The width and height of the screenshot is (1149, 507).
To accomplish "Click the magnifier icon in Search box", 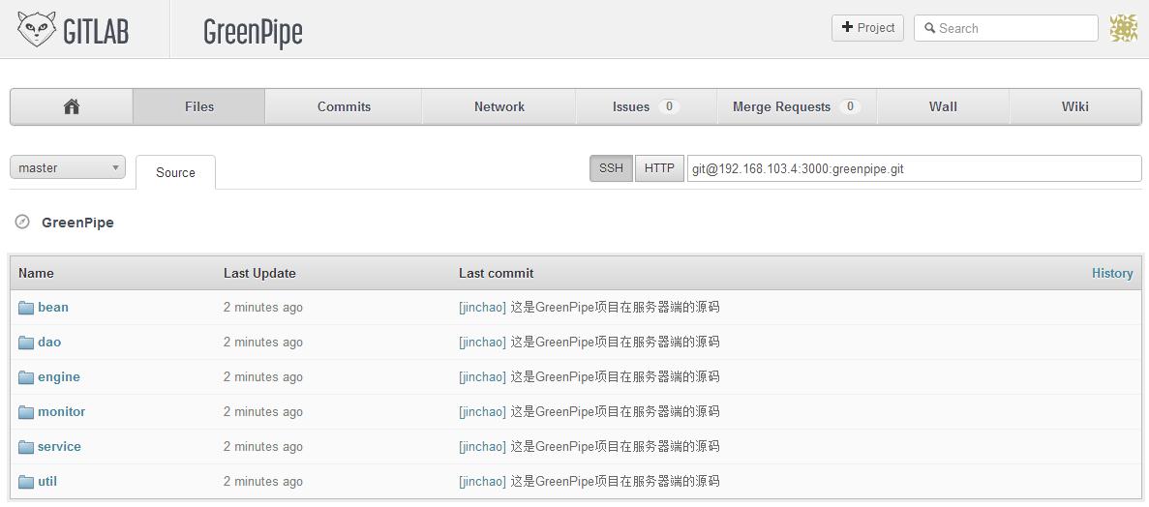I will (x=930, y=29).
